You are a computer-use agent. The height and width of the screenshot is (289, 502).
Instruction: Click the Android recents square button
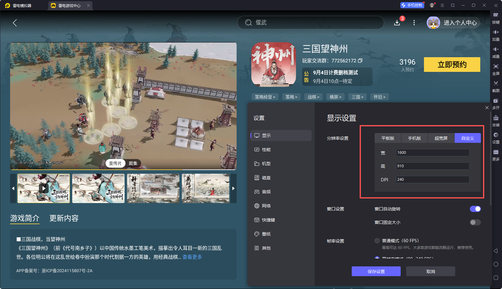click(496, 278)
